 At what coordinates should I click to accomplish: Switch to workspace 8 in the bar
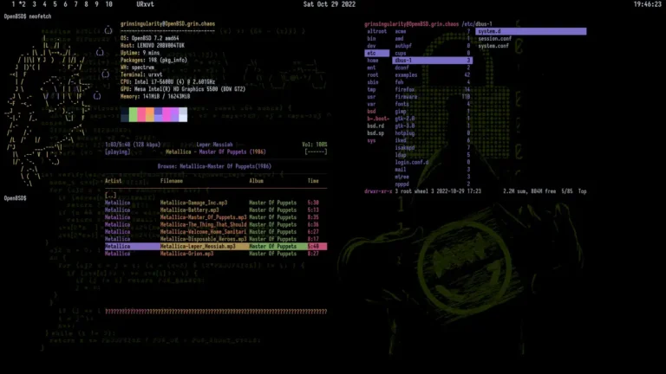point(86,4)
